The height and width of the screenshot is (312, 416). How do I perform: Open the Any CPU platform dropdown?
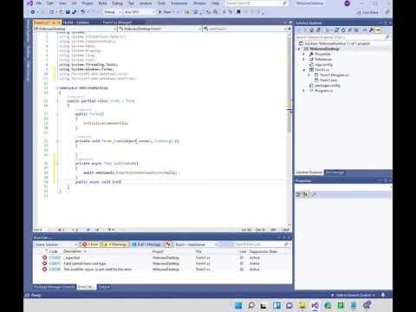(x=140, y=12)
